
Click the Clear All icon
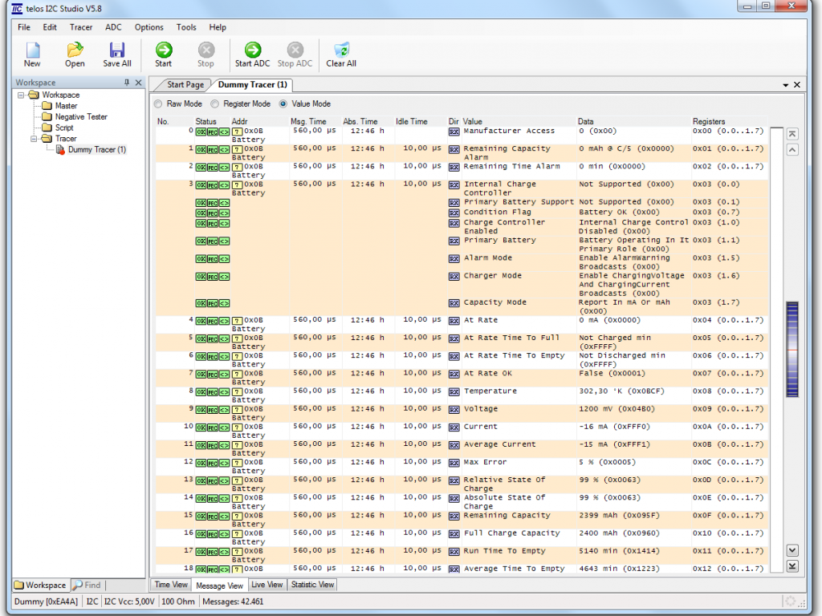(x=341, y=51)
